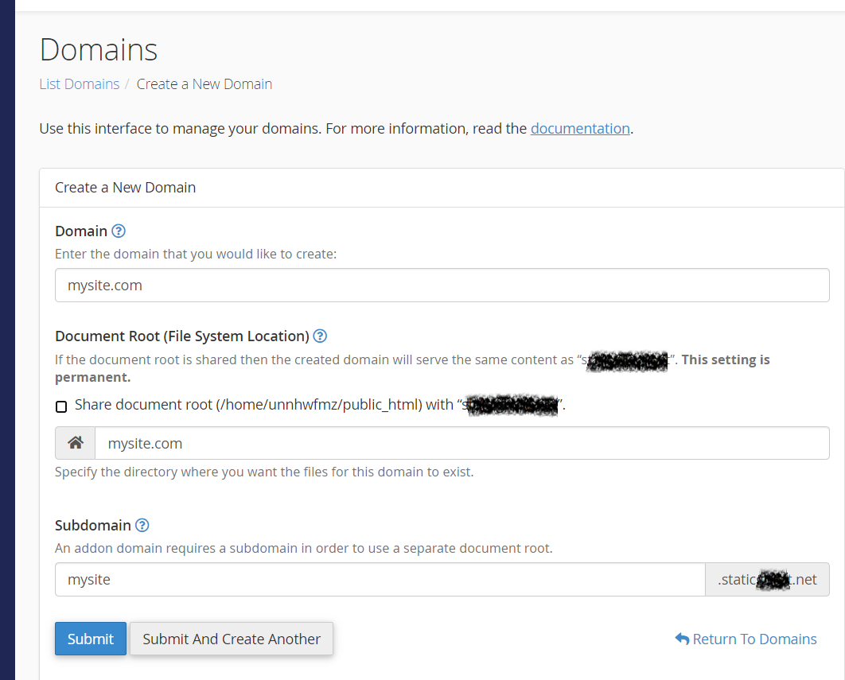Open the Domain help tooltip icon

pyautogui.click(x=118, y=231)
